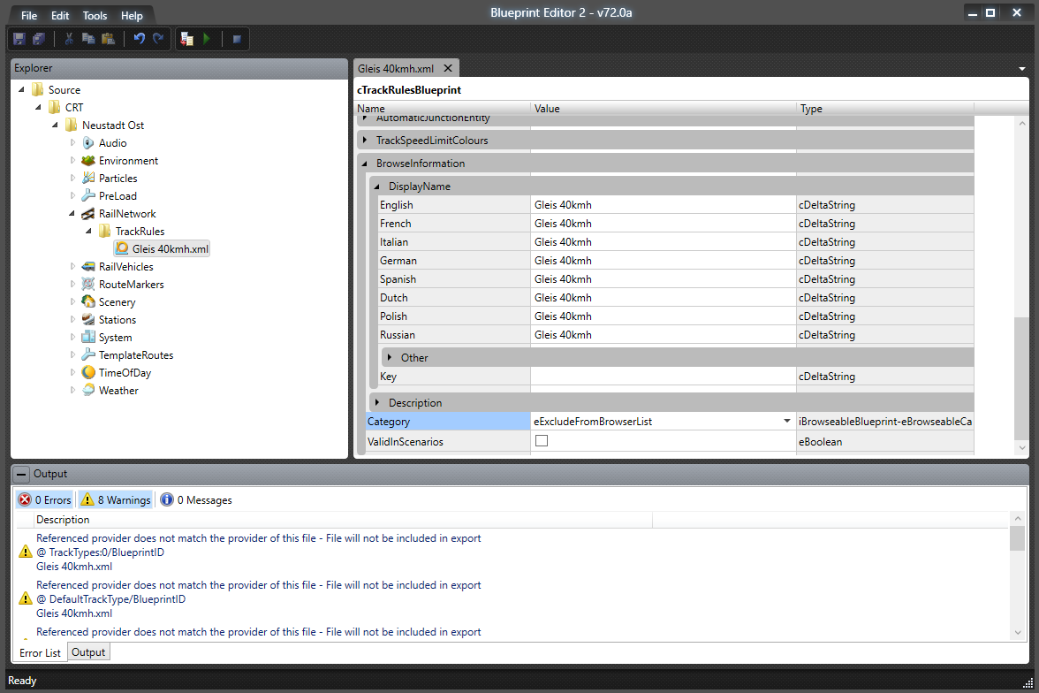Toggle the ValidInScenarios checkbox
The height and width of the screenshot is (693, 1039).
pos(542,441)
